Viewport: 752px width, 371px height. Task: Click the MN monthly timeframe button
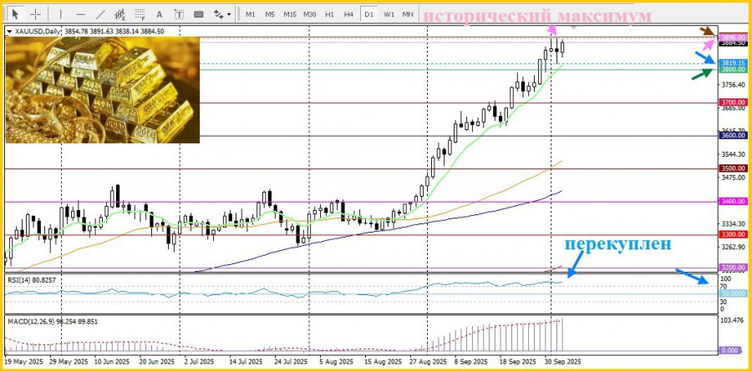[x=408, y=14]
